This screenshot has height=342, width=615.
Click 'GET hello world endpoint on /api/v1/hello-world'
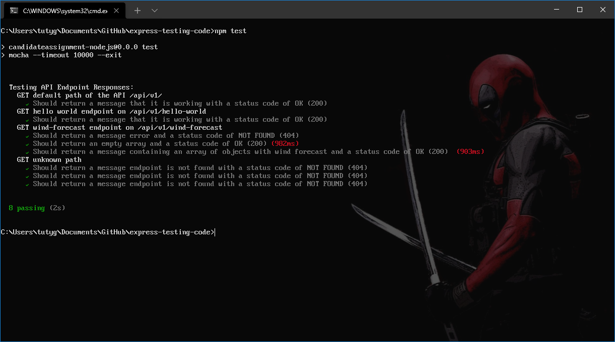tap(111, 112)
